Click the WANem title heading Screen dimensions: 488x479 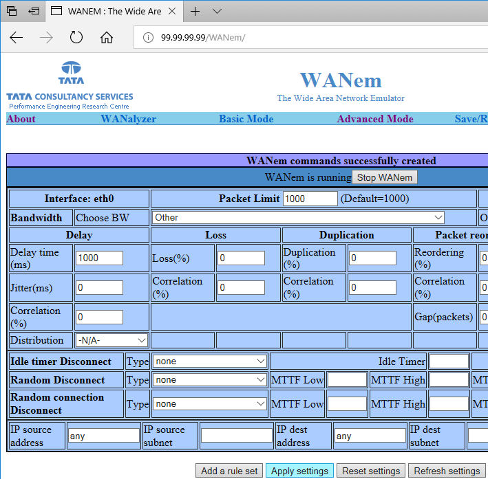[341, 80]
